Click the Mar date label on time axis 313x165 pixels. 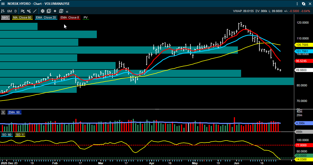[101, 163]
